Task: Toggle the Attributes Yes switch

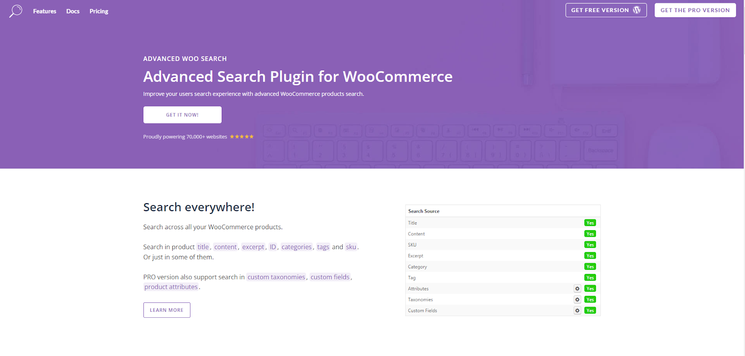Action: 590,288
